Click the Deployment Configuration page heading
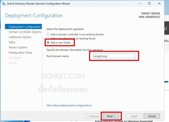The image size is (169, 122). point(34,16)
